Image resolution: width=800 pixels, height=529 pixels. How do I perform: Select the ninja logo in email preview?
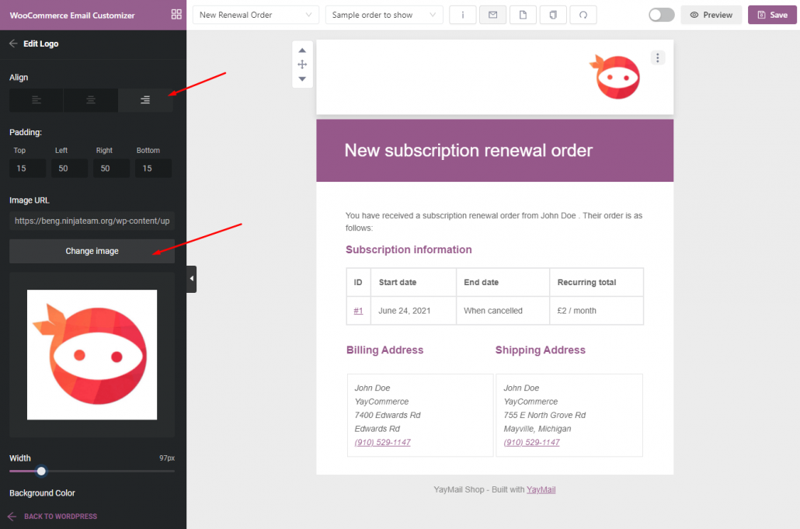click(x=615, y=77)
